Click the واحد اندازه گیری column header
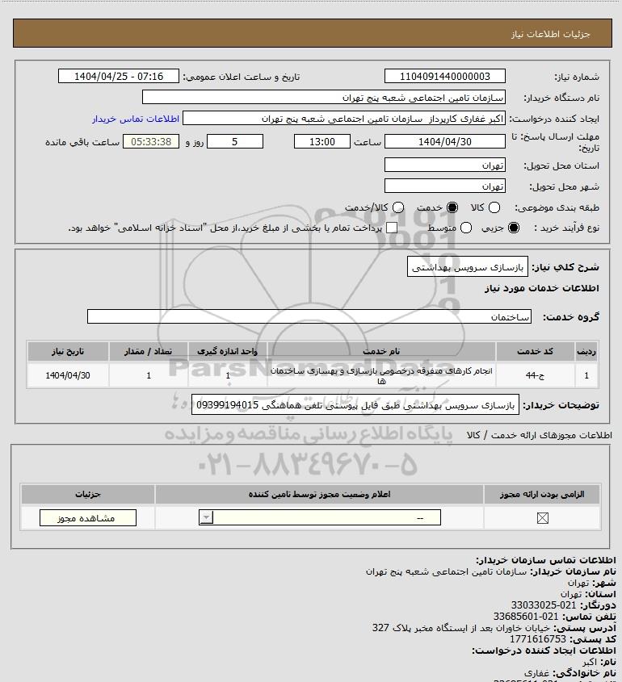Screen dimensions: 622x682 point(227,351)
